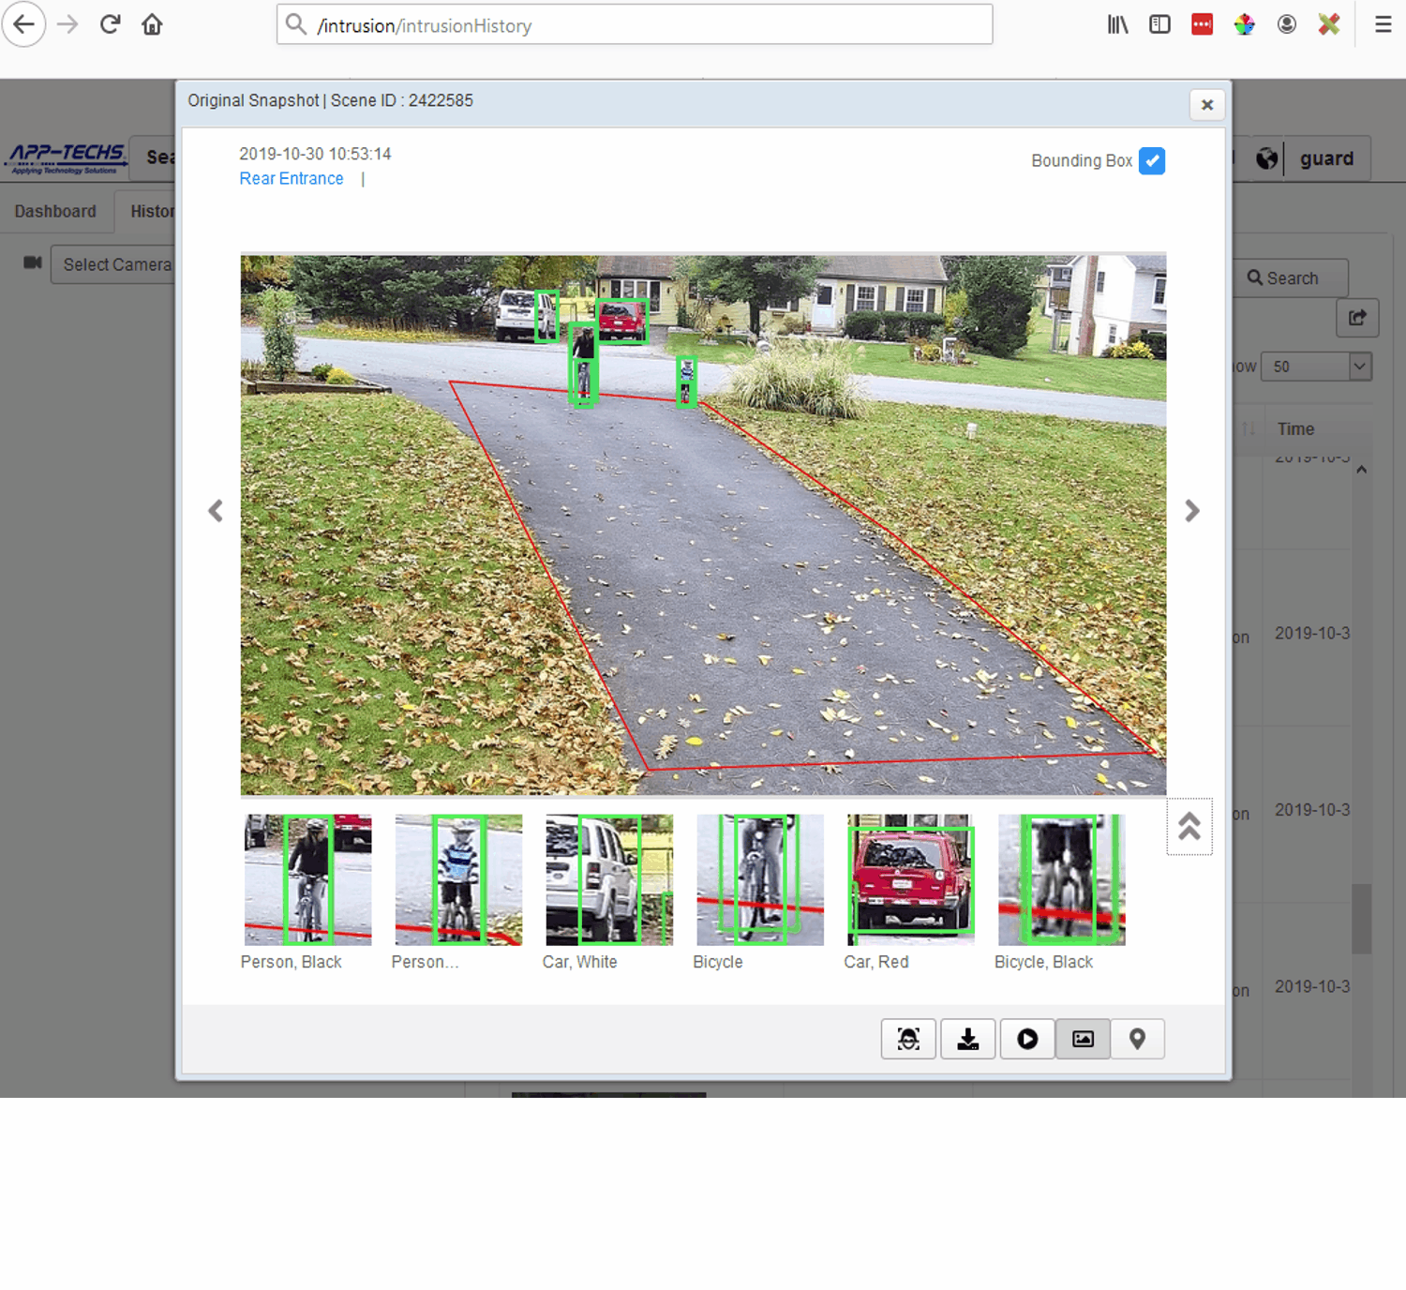
Task: Play the intrusion video clip
Action: [1027, 1039]
